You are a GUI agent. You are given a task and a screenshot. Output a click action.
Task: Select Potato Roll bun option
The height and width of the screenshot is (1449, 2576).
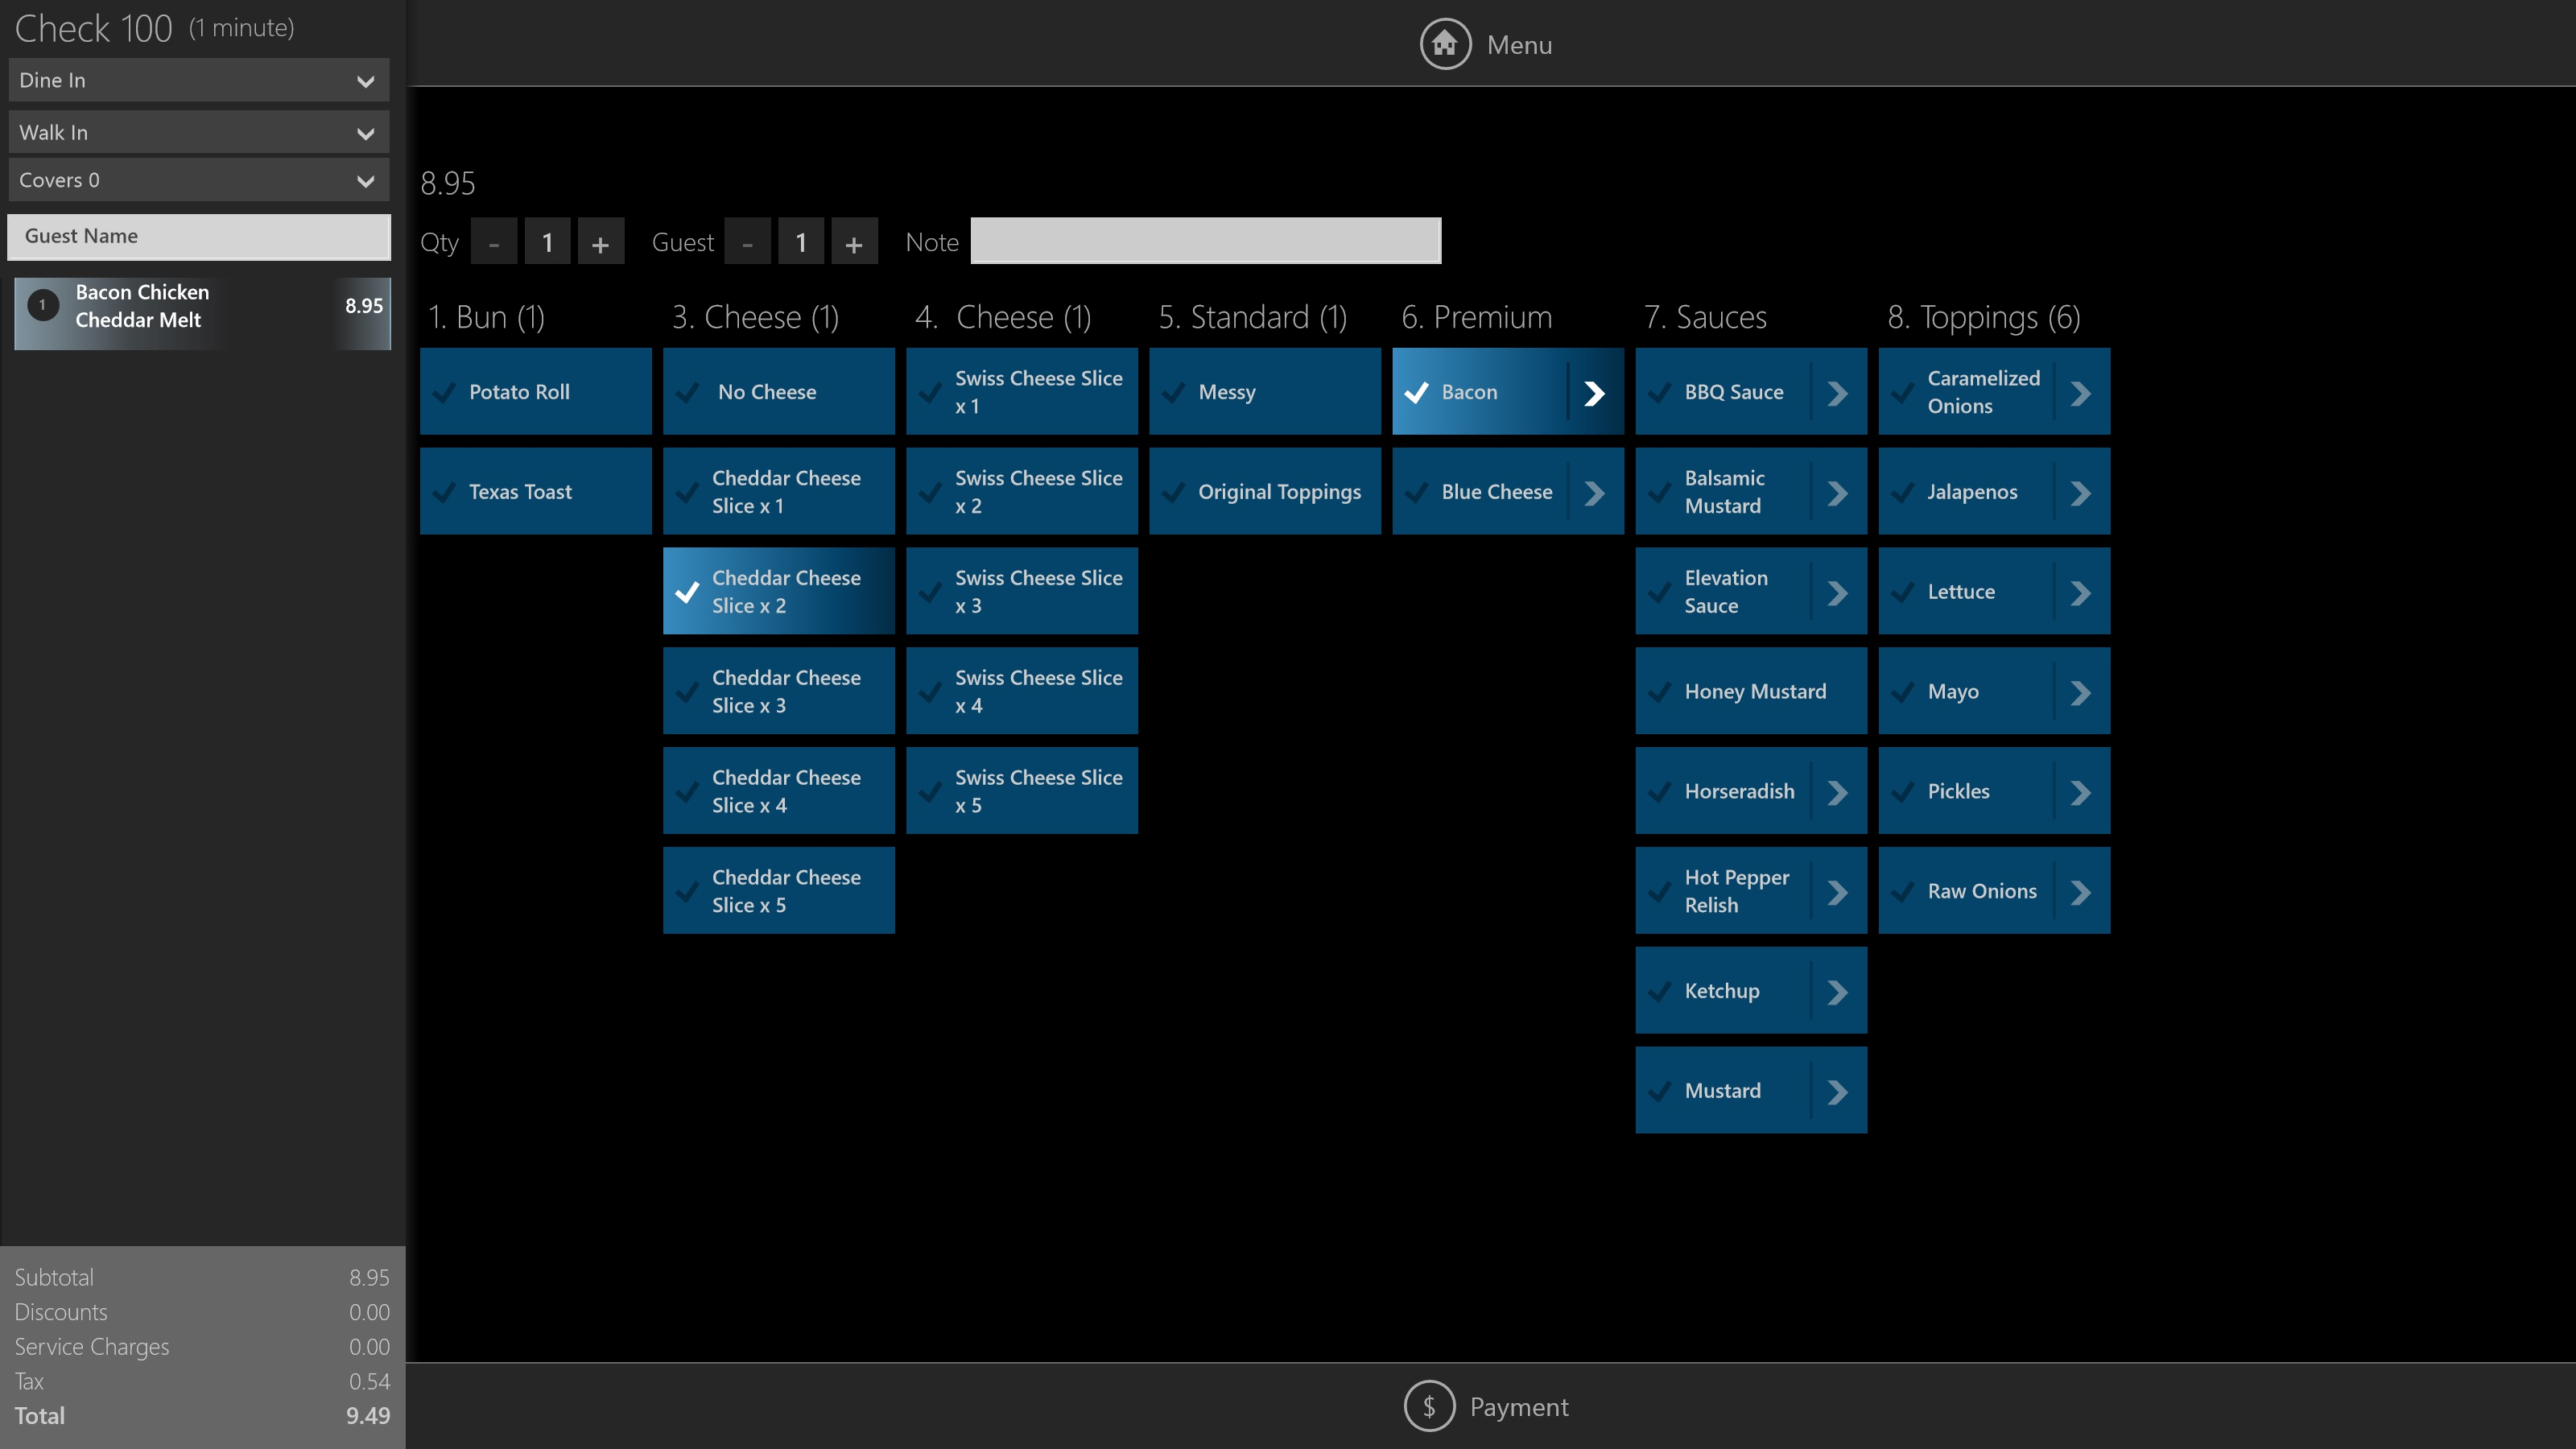coord(535,392)
